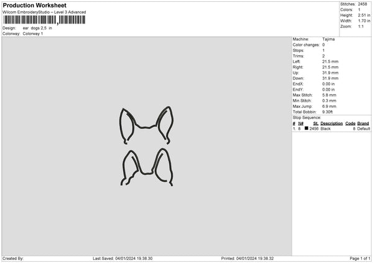Click the Printed timestamp in footer
This screenshot has height=263, width=373.
coord(247,258)
